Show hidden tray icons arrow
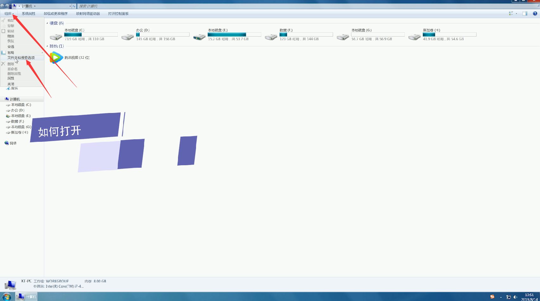Screen dimensions: 540x301 click(501, 297)
